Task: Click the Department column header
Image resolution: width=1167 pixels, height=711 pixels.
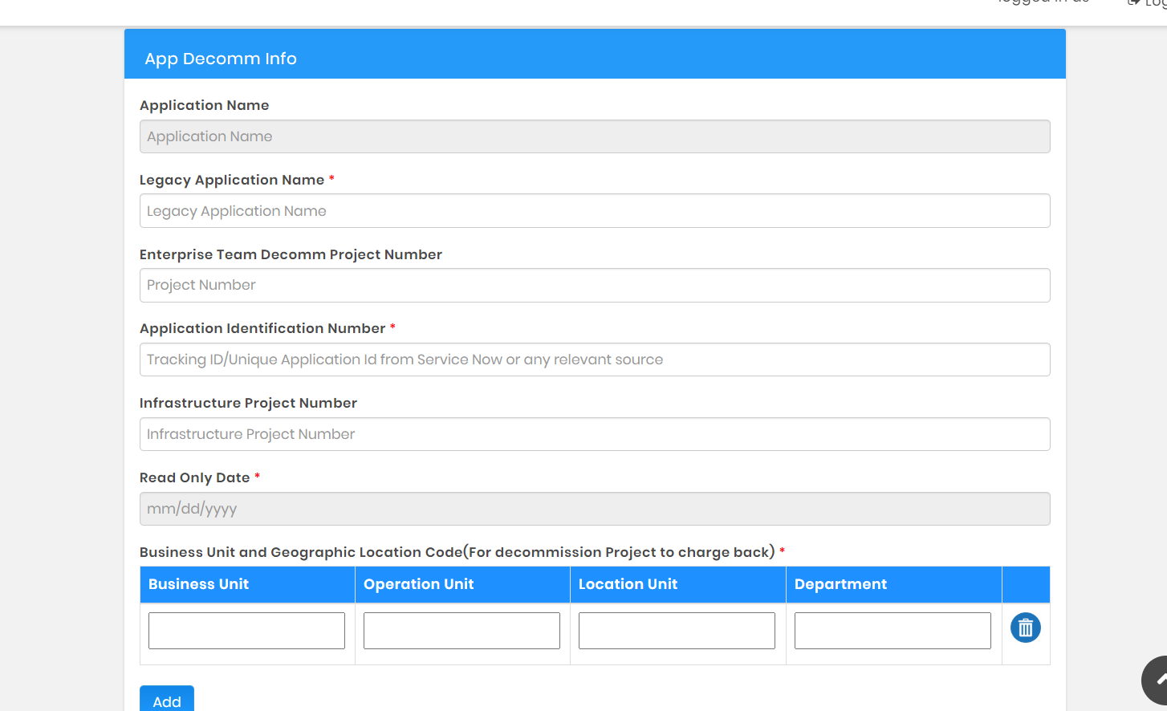Action: pos(841,583)
